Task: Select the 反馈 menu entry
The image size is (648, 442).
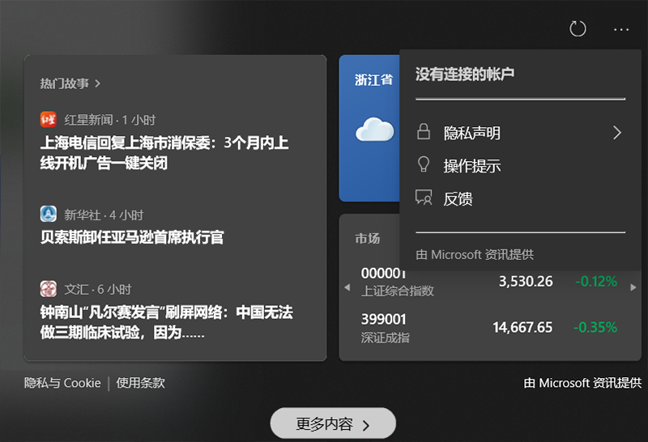Action: point(520,198)
